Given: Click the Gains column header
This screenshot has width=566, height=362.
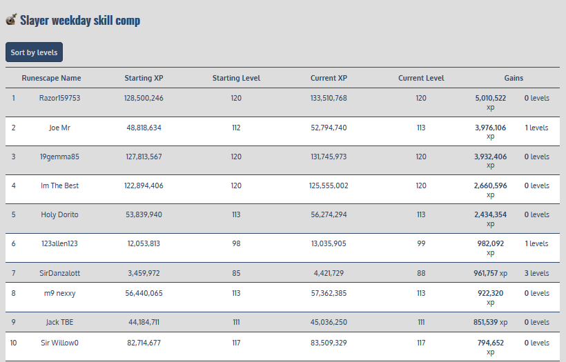Looking at the screenshot, I should 514,78.
